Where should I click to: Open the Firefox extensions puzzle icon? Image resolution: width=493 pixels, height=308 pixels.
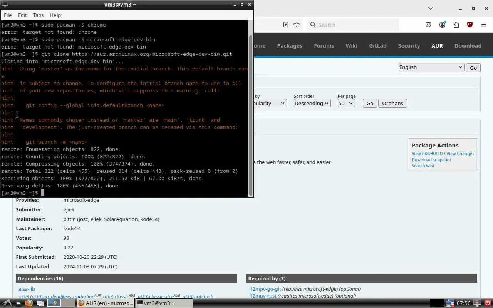pyautogui.click(x=456, y=25)
